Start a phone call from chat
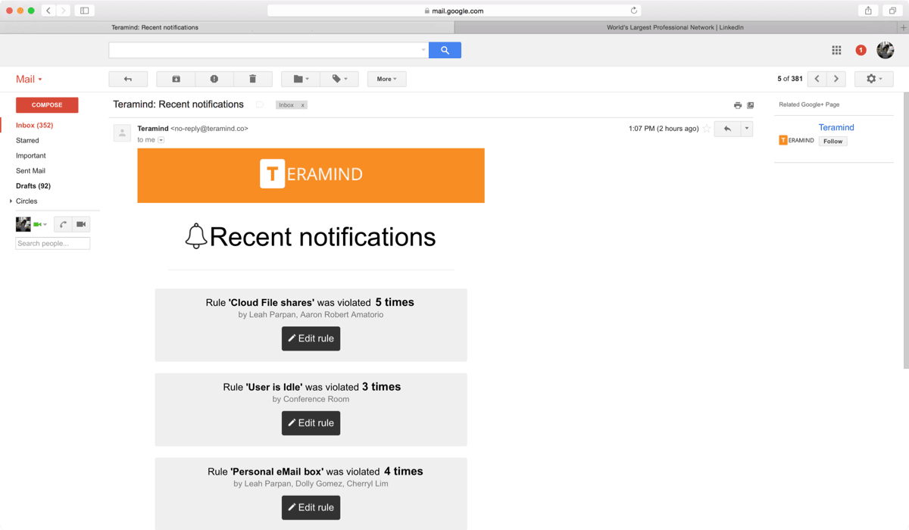The image size is (909, 530). (63, 224)
